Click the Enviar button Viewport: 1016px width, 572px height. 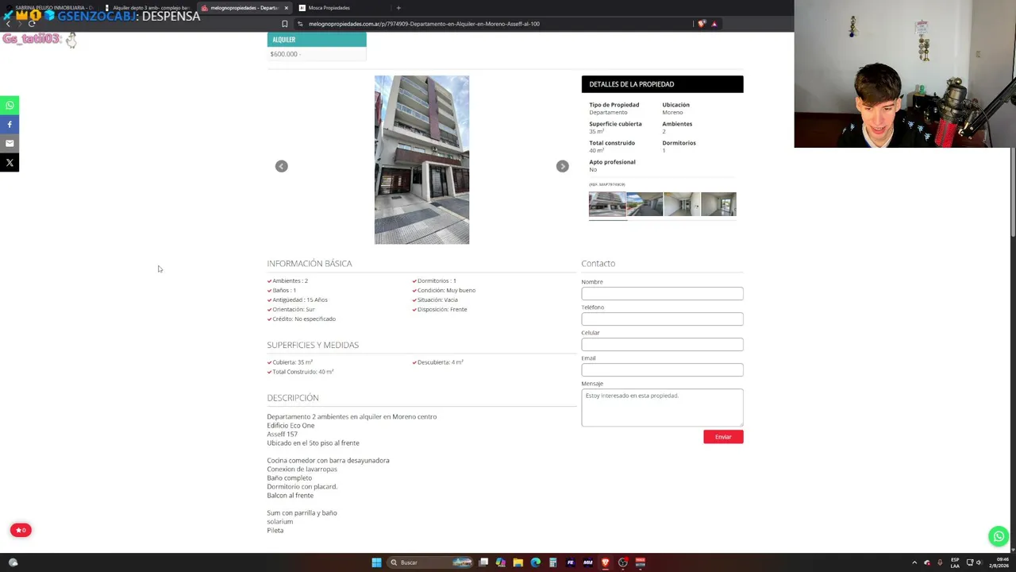click(x=723, y=437)
